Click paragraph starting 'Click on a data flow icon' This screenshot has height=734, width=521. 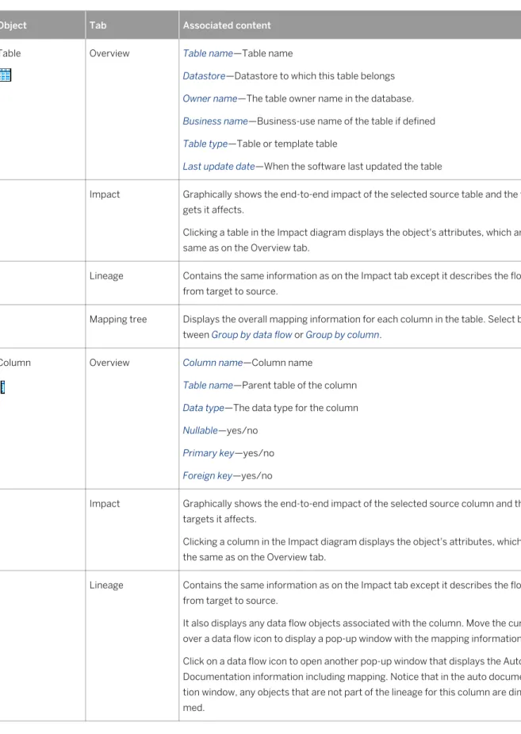[352, 684]
